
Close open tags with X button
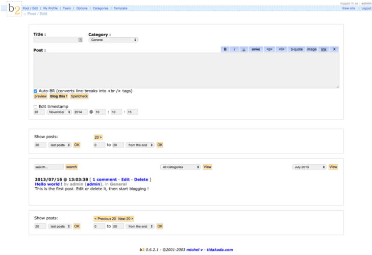[334, 49]
